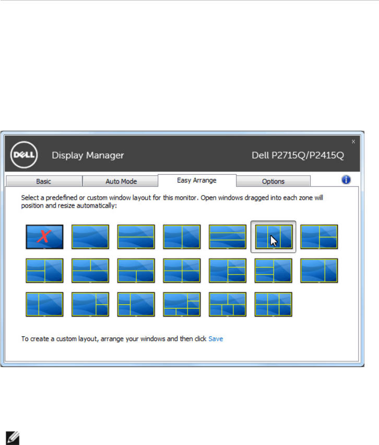Image resolution: width=379 pixels, height=445 pixels.
Task: Go to the Options tab
Action: (274, 181)
